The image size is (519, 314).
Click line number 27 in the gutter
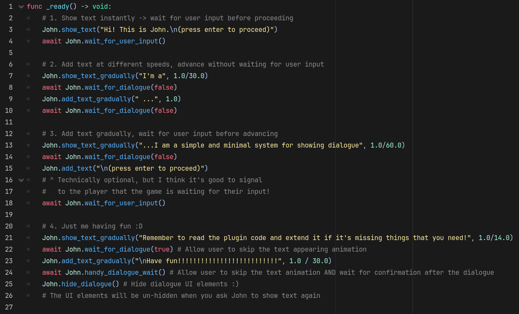click(9, 307)
